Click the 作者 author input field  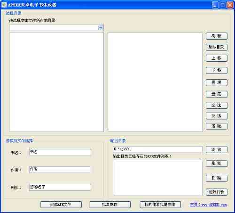click(60, 170)
